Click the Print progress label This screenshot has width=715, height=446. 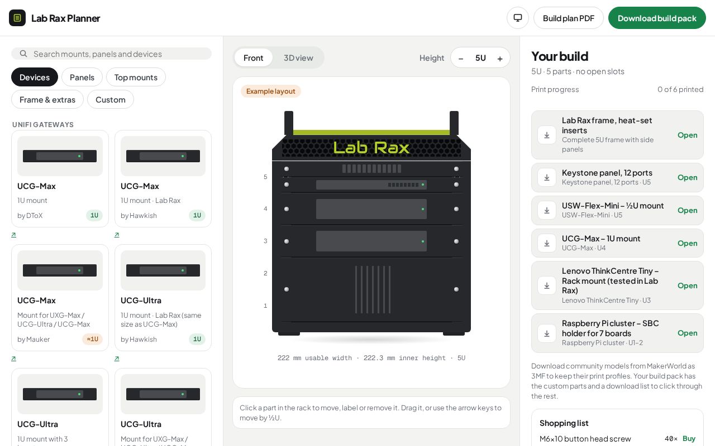[x=555, y=89]
